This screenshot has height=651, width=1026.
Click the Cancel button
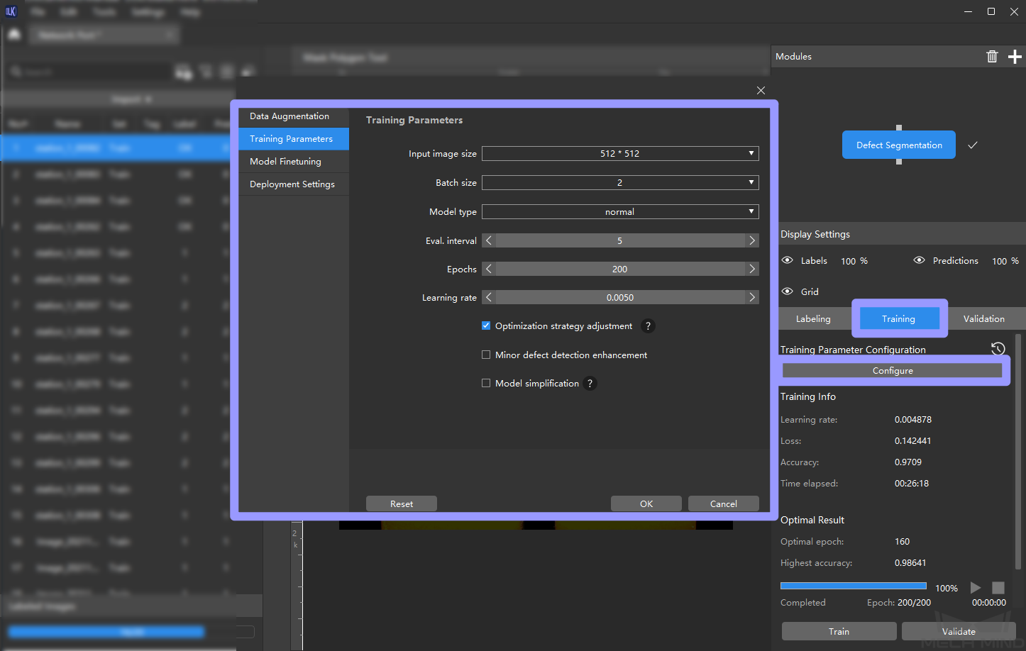tap(724, 503)
